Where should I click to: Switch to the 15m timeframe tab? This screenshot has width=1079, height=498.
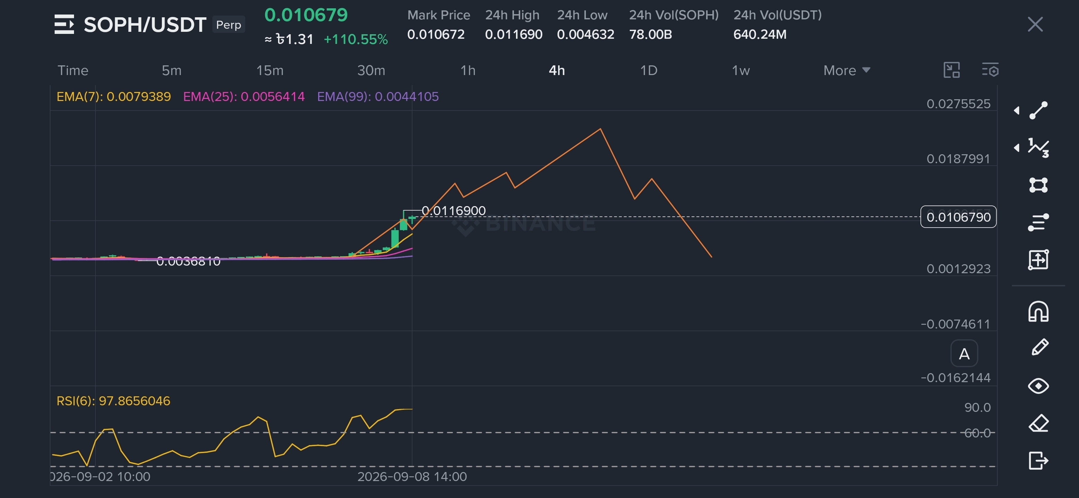pos(270,70)
